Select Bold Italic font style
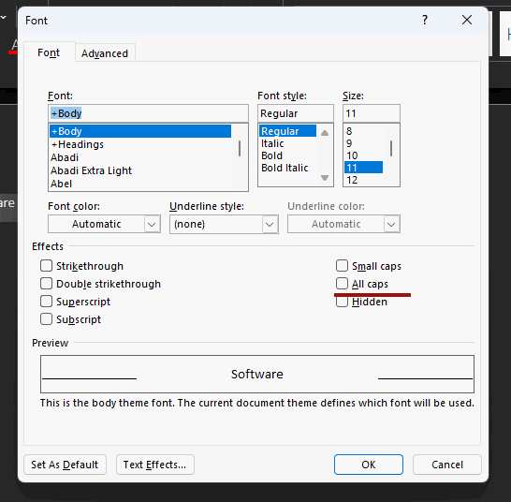Viewport: 511px width, 502px height. click(x=287, y=168)
